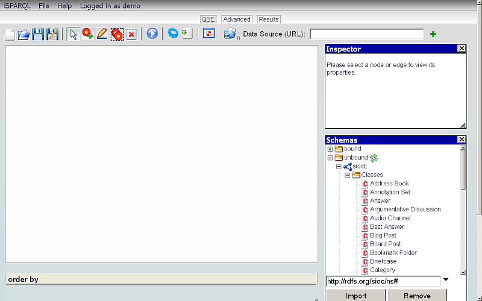
Task: Open the File menu
Action: point(43,6)
